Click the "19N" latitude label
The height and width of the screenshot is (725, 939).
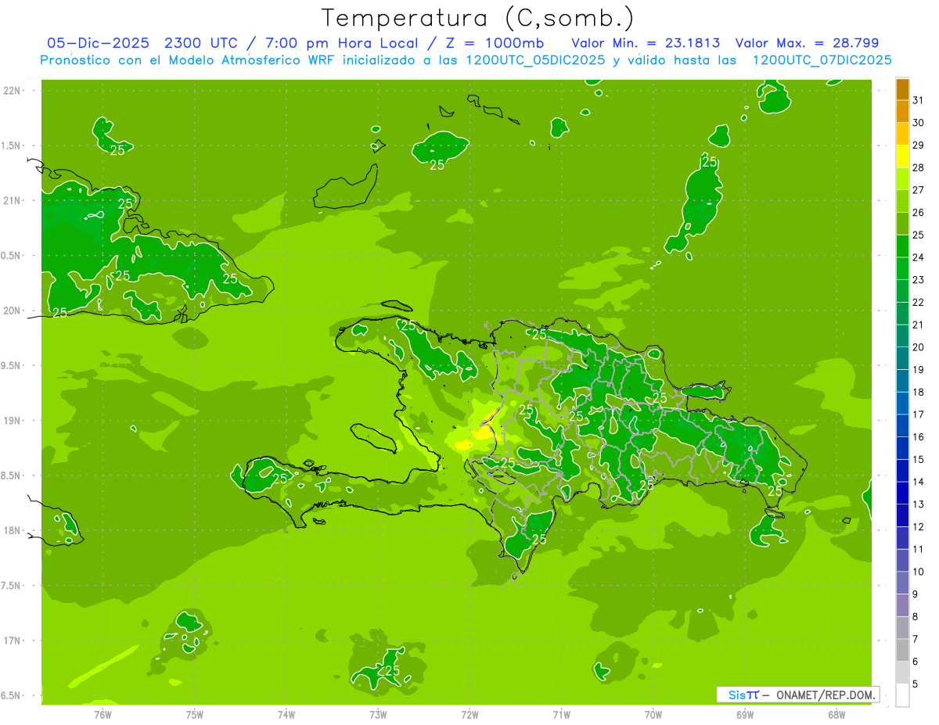click(x=12, y=421)
